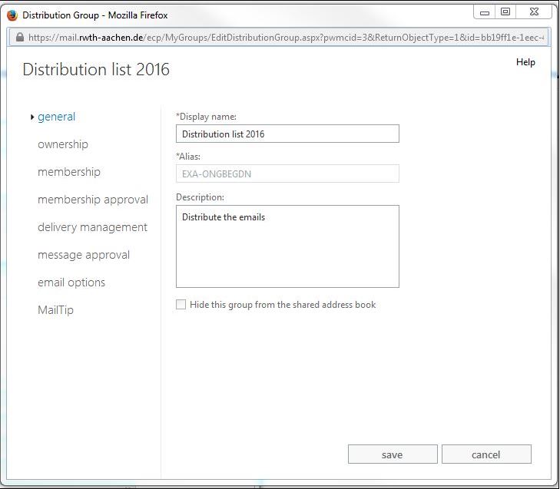Open the membership section
Screen dimensions: 560x489
pyautogui.click(x=69, y=172)
